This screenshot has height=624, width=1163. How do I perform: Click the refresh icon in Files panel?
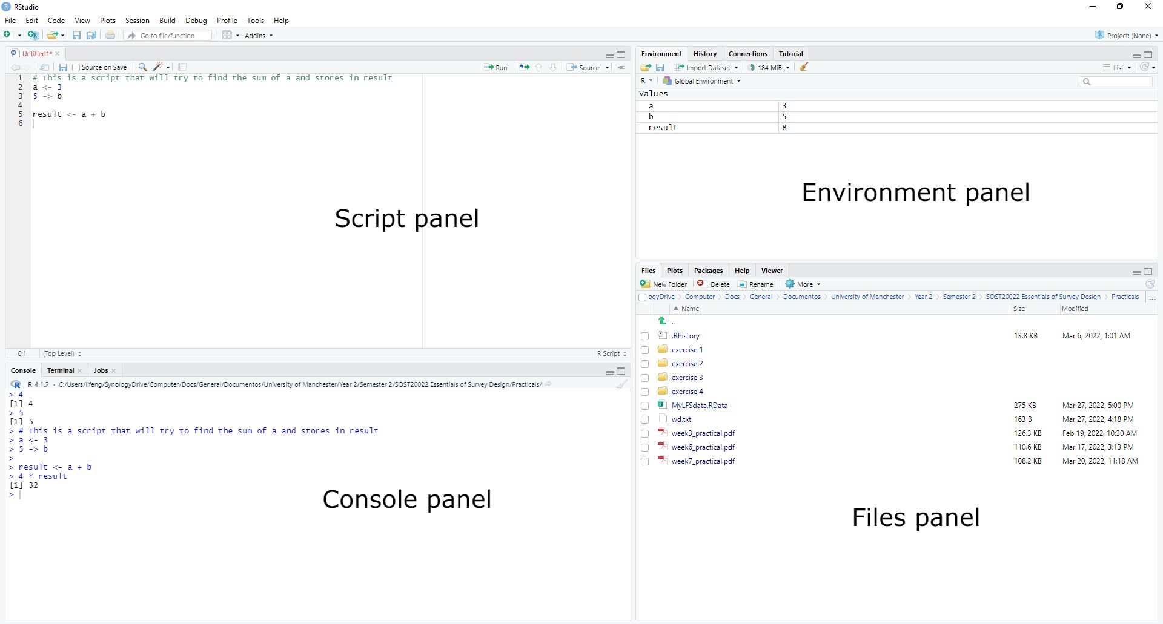(1150, 284)
